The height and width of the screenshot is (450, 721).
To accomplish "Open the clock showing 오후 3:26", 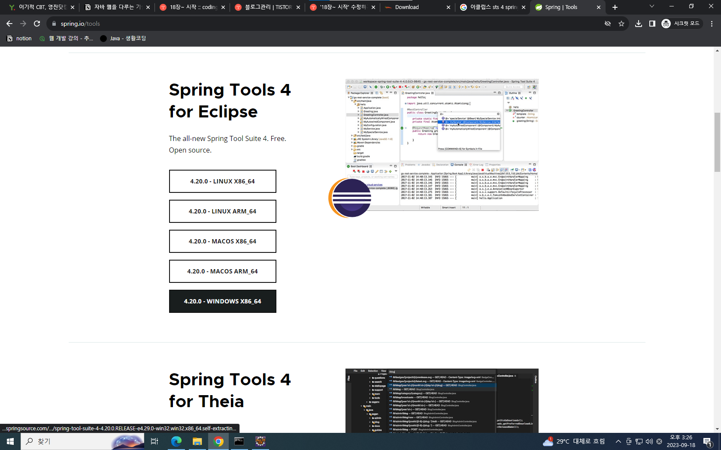I will point(681,441).
